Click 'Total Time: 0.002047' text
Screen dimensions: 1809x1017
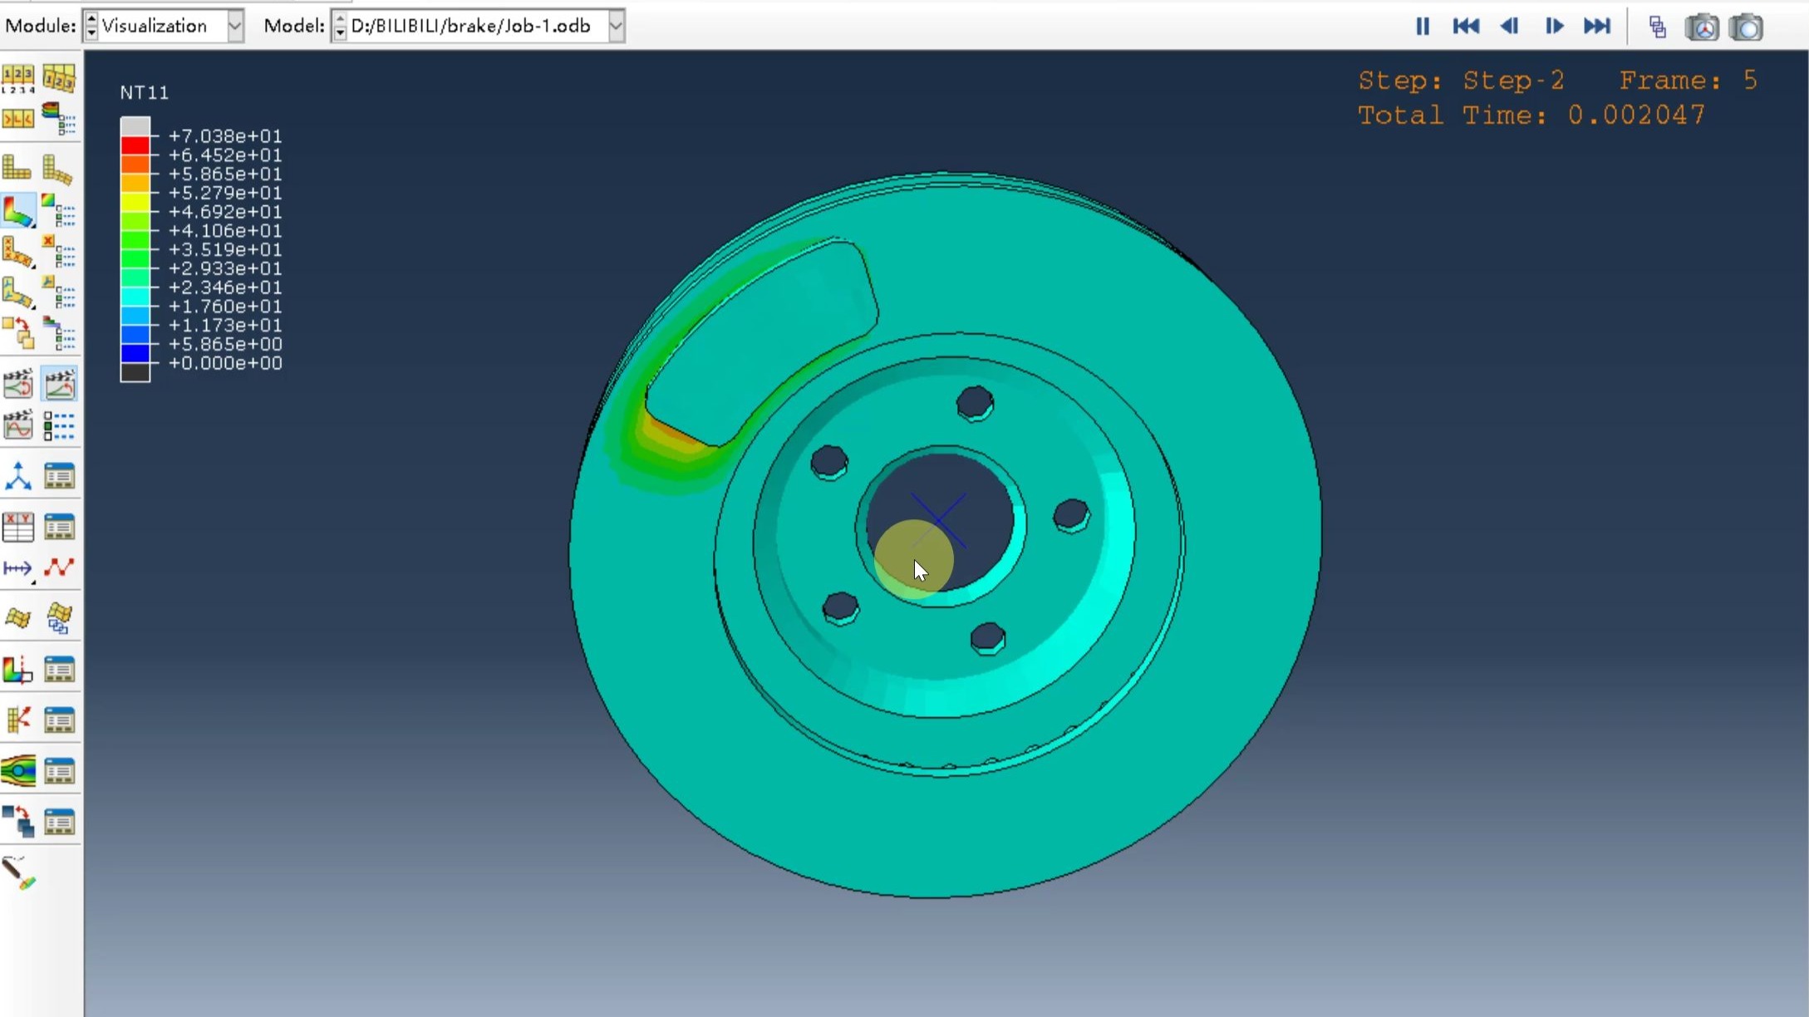pyautogui.click(x=1531, y=115)
